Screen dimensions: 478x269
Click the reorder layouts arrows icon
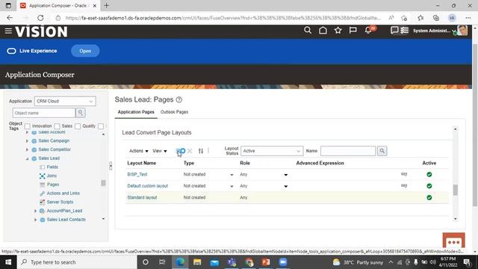[x=201, y=151]
